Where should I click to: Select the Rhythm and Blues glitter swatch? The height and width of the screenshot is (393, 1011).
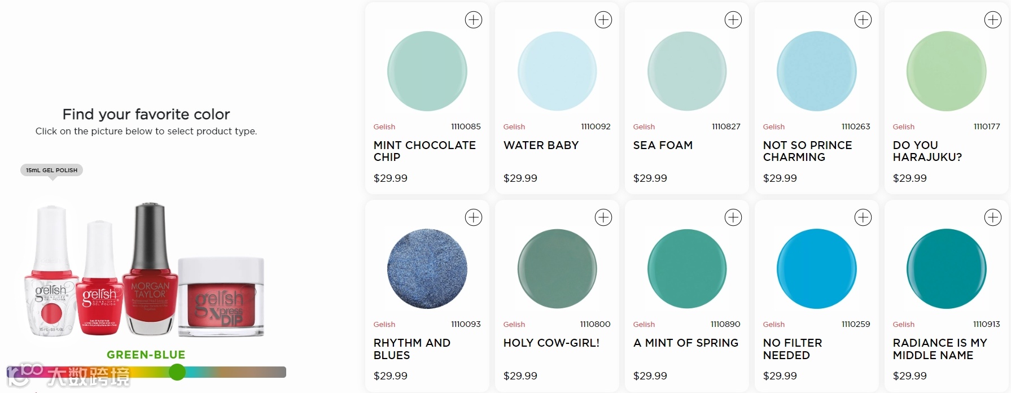(x=427, y=269)
